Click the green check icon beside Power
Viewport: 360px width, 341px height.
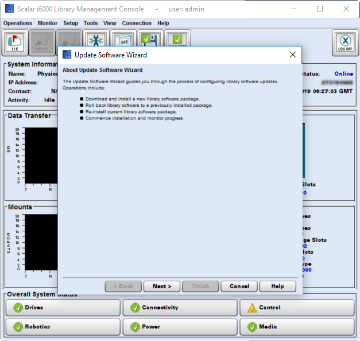coord(135,327)
